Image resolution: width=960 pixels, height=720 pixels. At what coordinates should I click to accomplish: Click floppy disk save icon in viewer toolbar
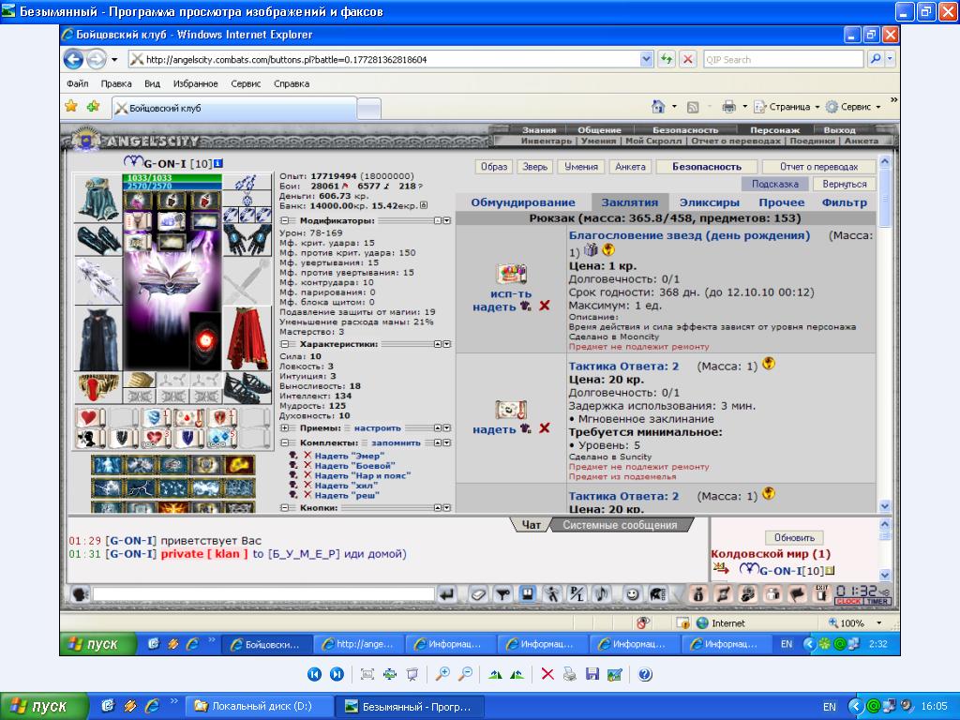click(x=592, y=674)
